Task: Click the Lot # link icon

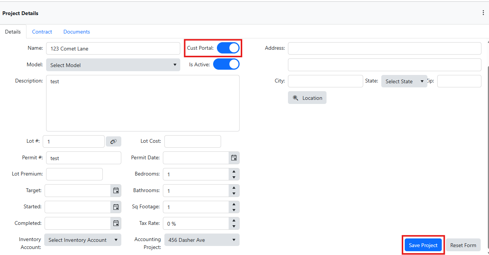Action: [113, 142]
